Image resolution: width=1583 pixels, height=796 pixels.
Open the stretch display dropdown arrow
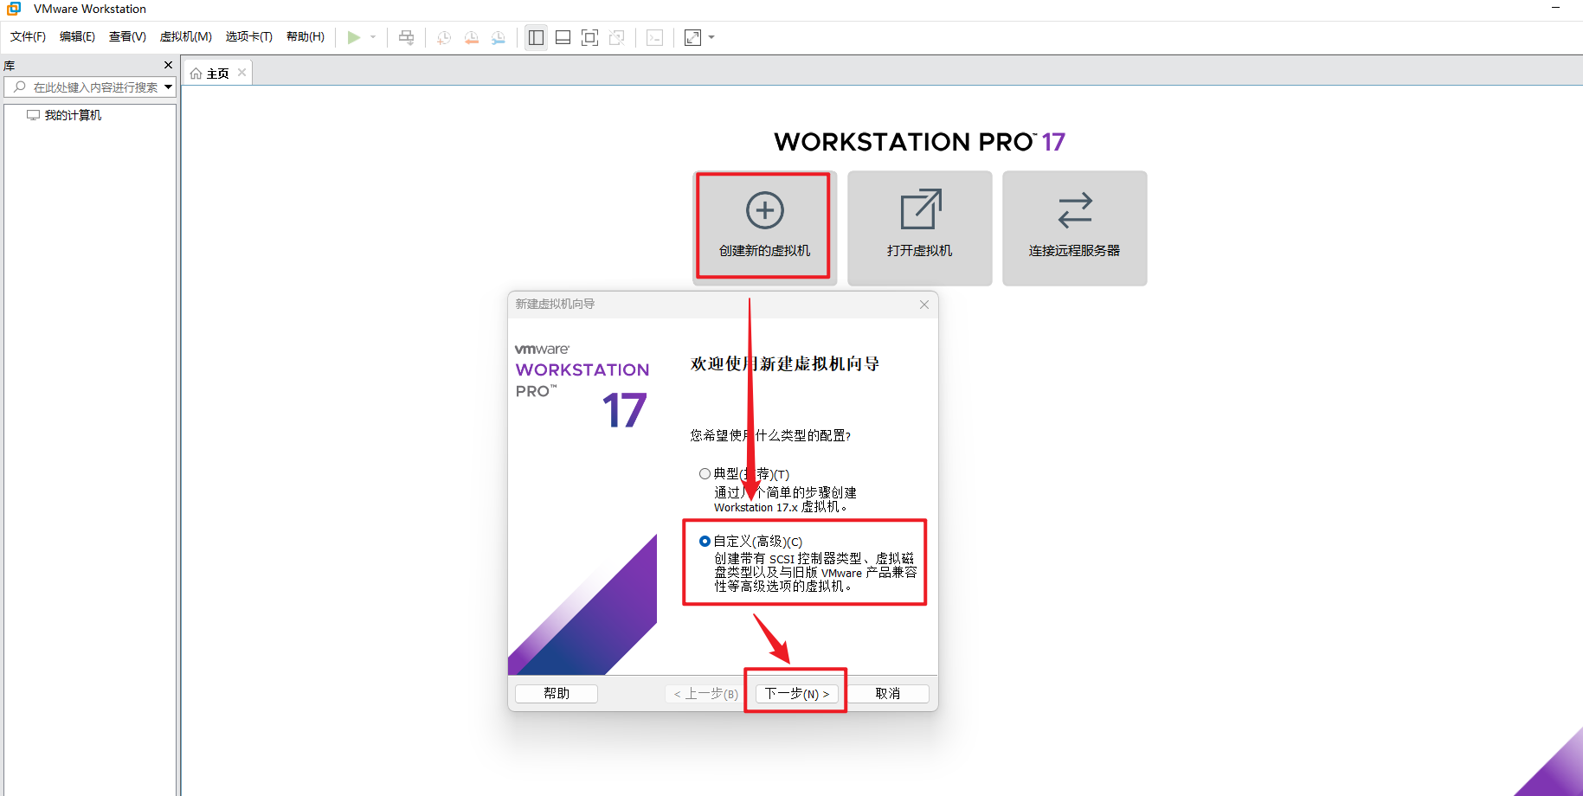[x=711, y=37]
